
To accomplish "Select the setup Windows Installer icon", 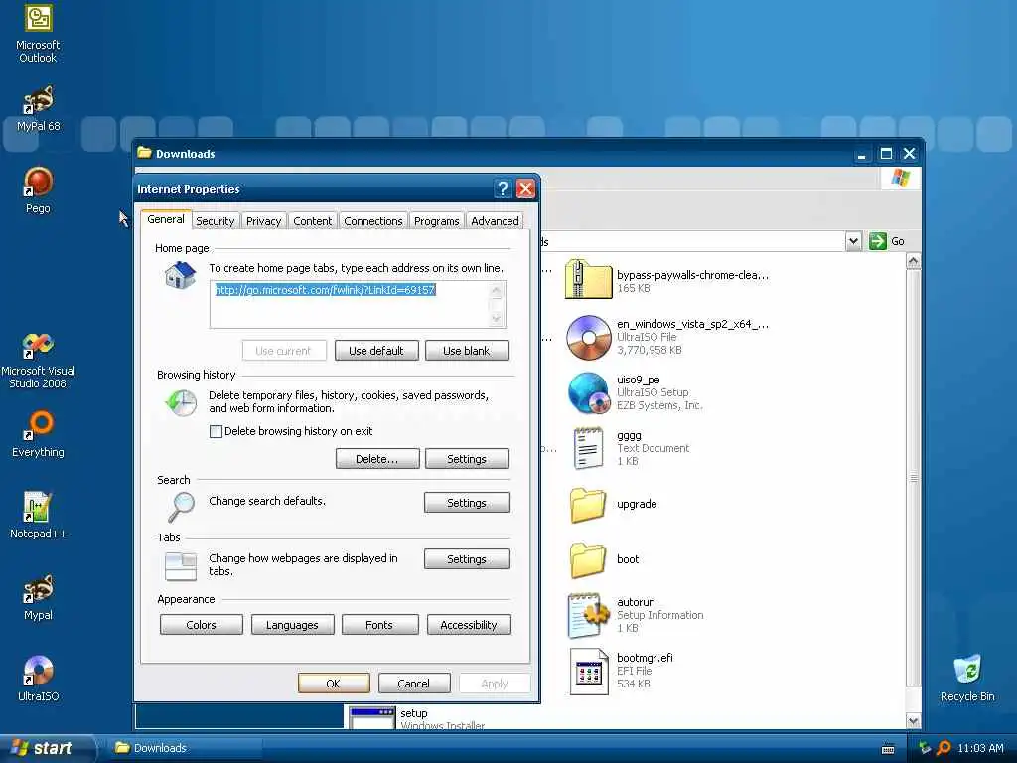I will (x=371, y=717).
